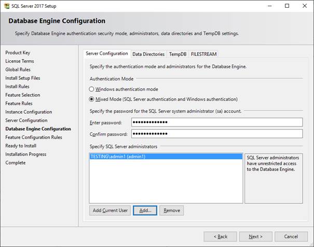Proceed with the Next button
This screenshot has height=247, width=314.
256,237
